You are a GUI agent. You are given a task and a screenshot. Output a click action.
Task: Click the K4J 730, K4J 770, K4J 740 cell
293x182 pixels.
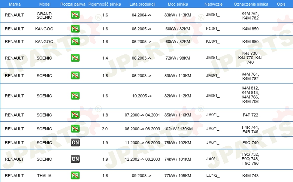coord(250,58)
